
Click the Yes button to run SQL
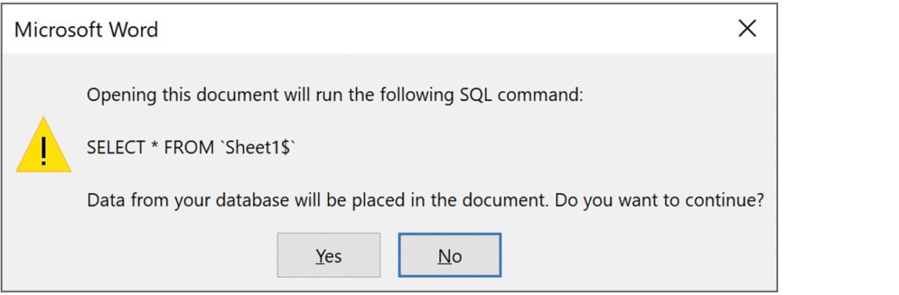(329, 256)
